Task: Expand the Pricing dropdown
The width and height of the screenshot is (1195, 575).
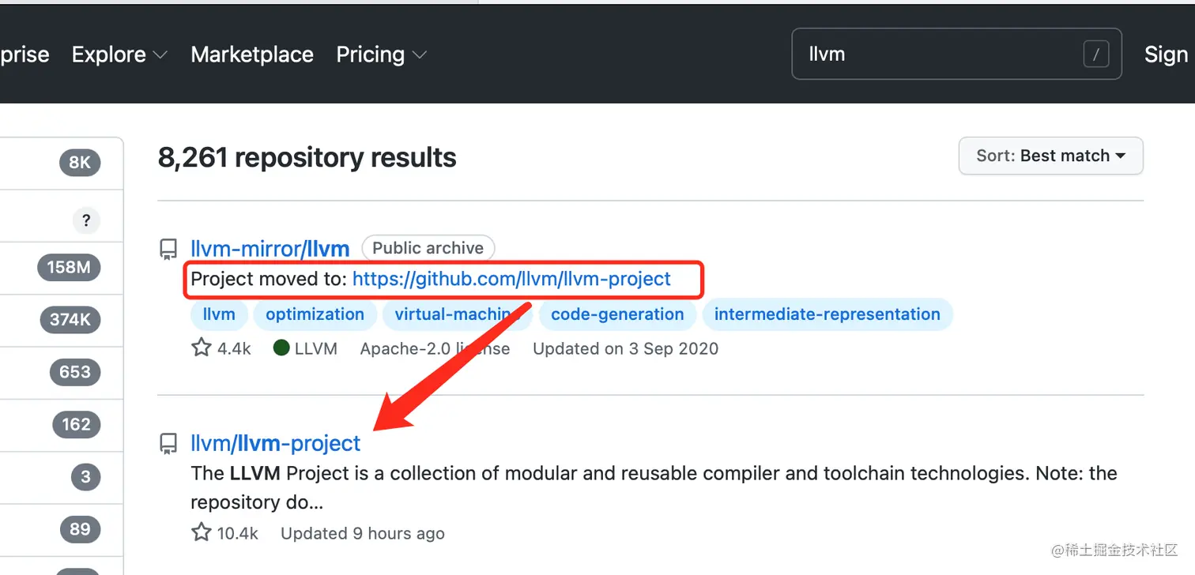Action: (420, 56)
